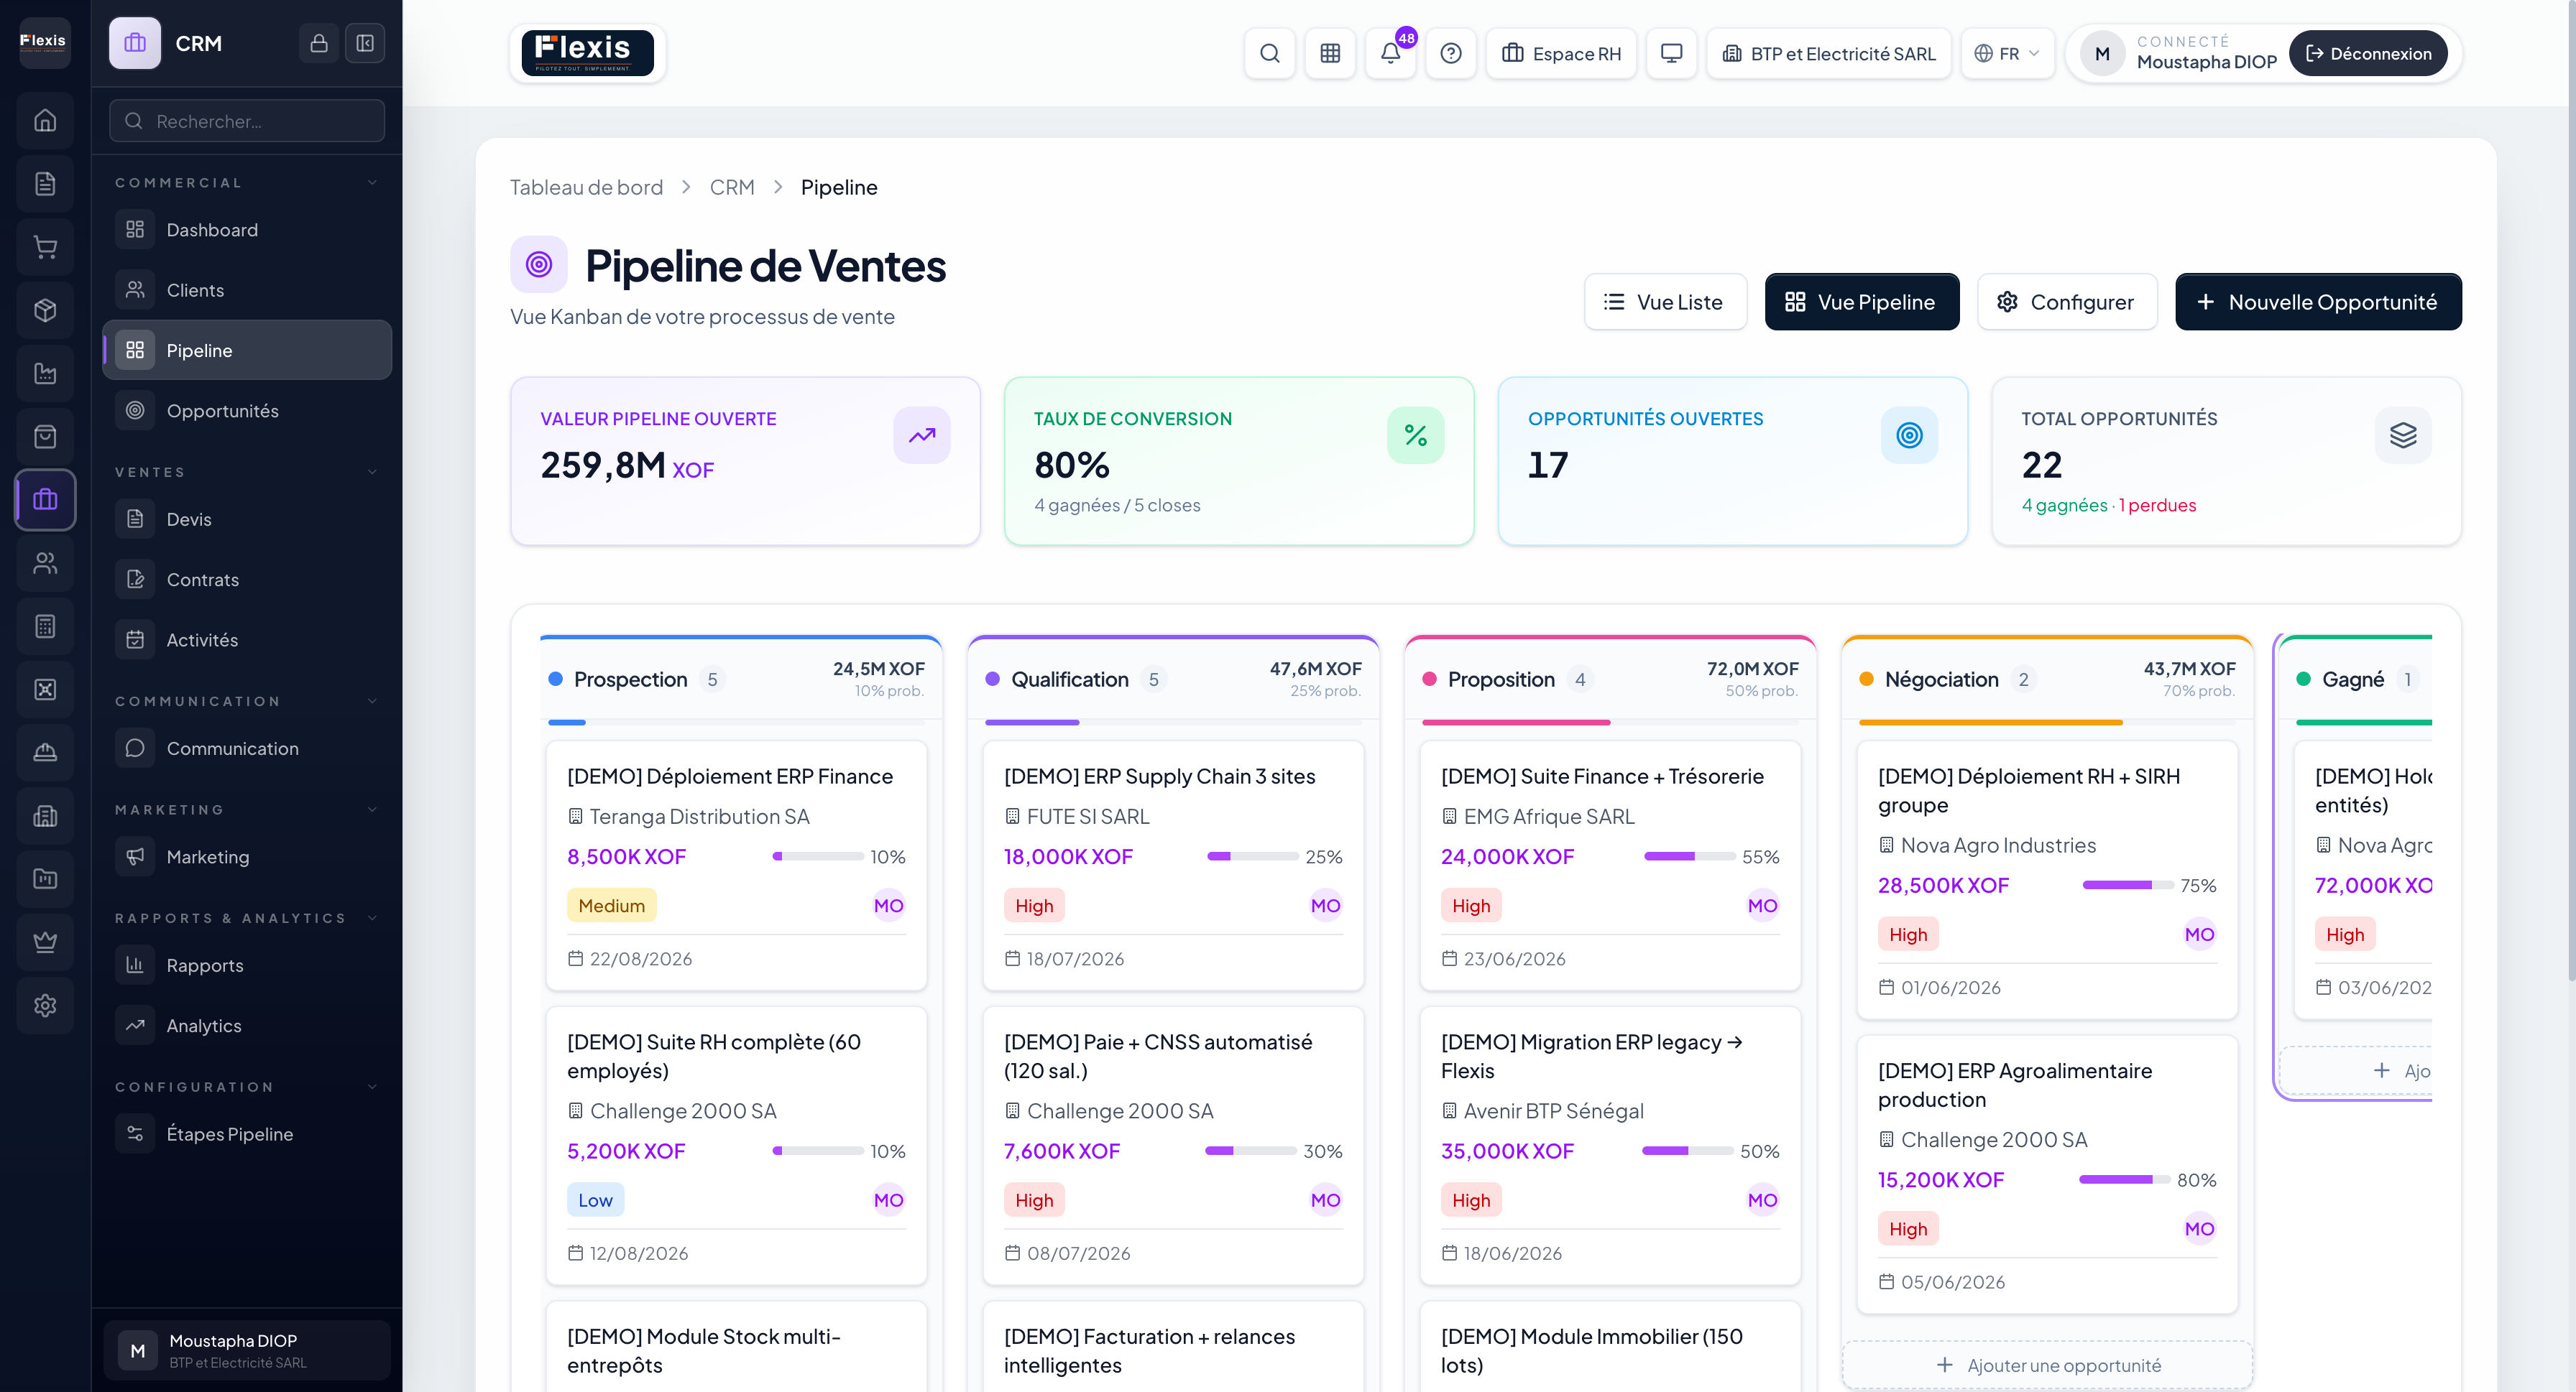Viewport: 2576px width, 1392px height.
Task: Open the apps grid icon in the top bar
Action: (x=1330, y=53)
